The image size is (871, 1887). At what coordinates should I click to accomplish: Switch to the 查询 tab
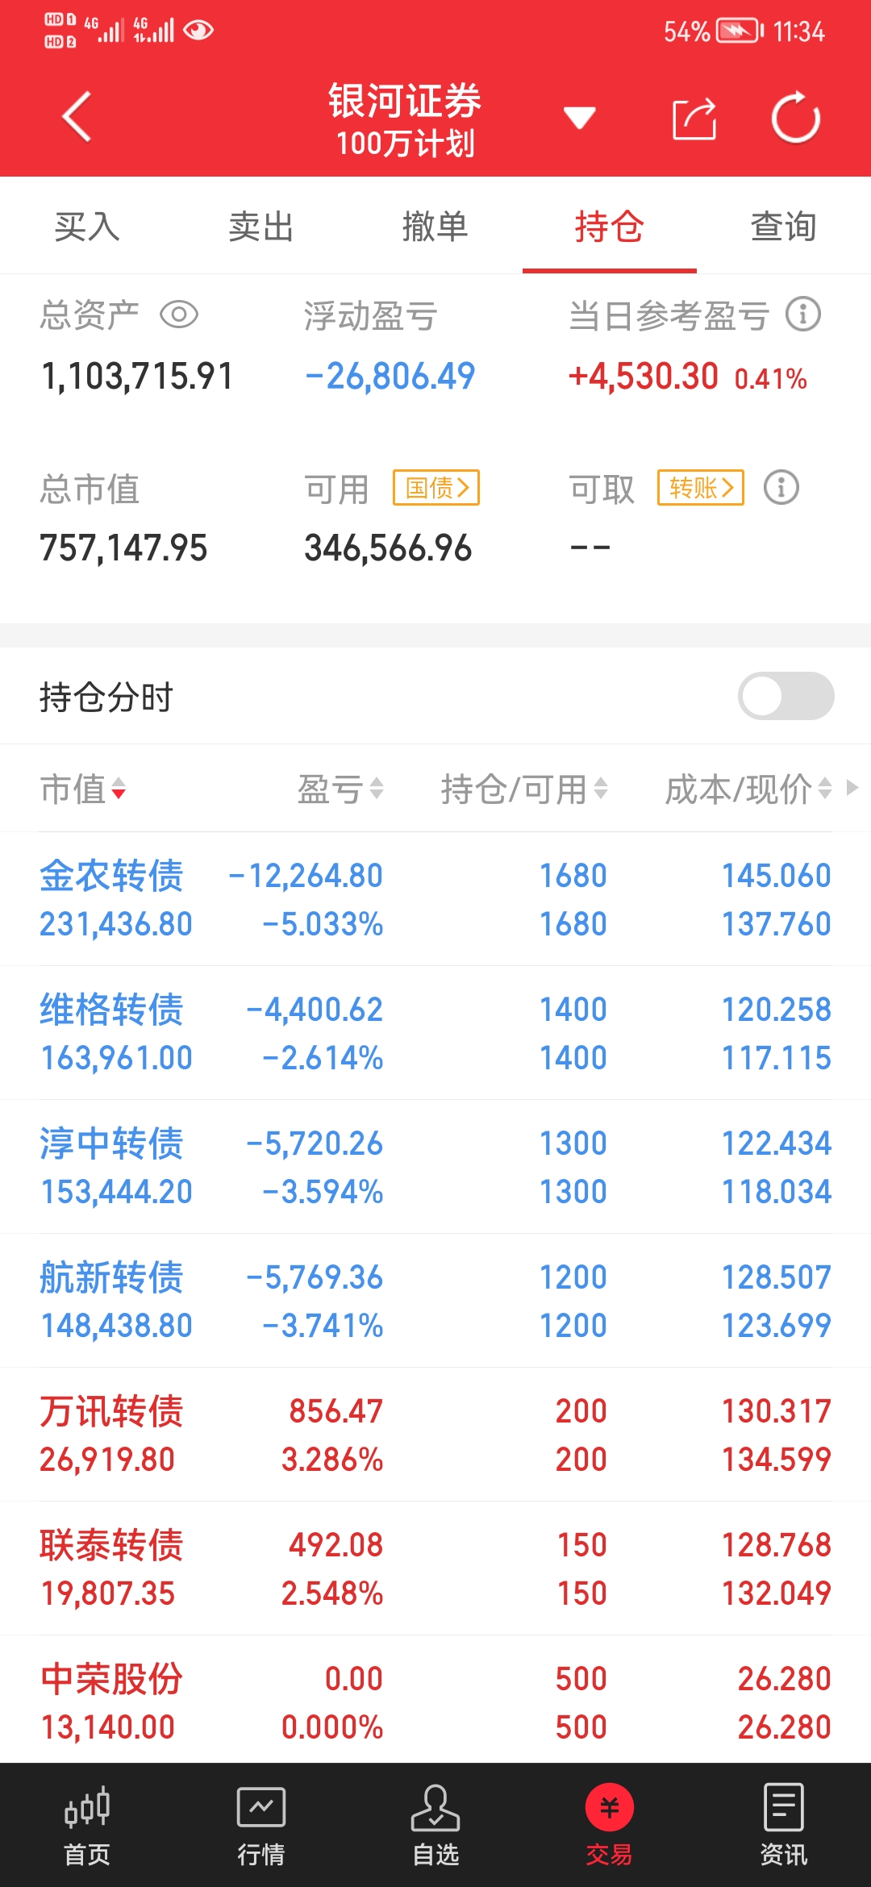point(783,227)
